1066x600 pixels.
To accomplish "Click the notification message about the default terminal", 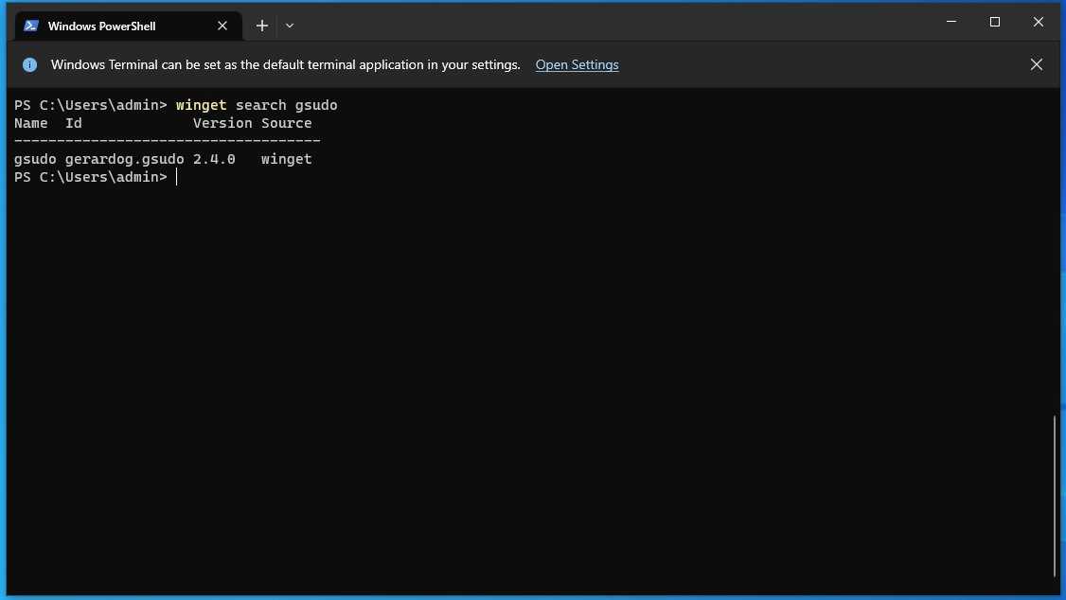I will pyautogui.click(x=286, y=64).
